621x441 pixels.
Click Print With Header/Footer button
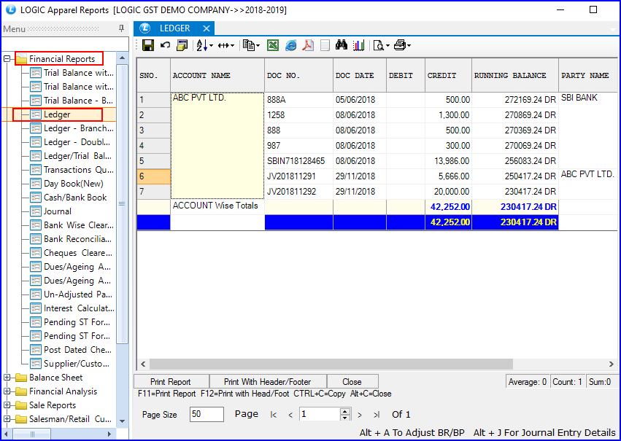(267, 382)
